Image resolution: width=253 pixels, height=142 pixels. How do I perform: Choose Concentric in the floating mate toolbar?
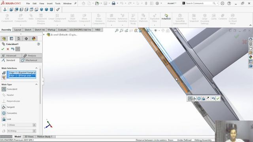tap(199, 99)
